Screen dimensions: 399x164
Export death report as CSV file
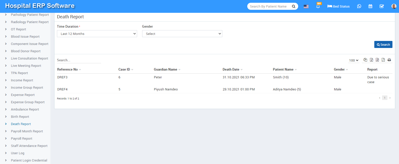[377, 60]
